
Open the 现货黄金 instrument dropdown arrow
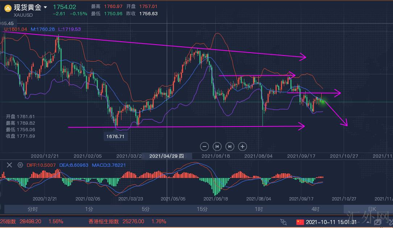45,7
